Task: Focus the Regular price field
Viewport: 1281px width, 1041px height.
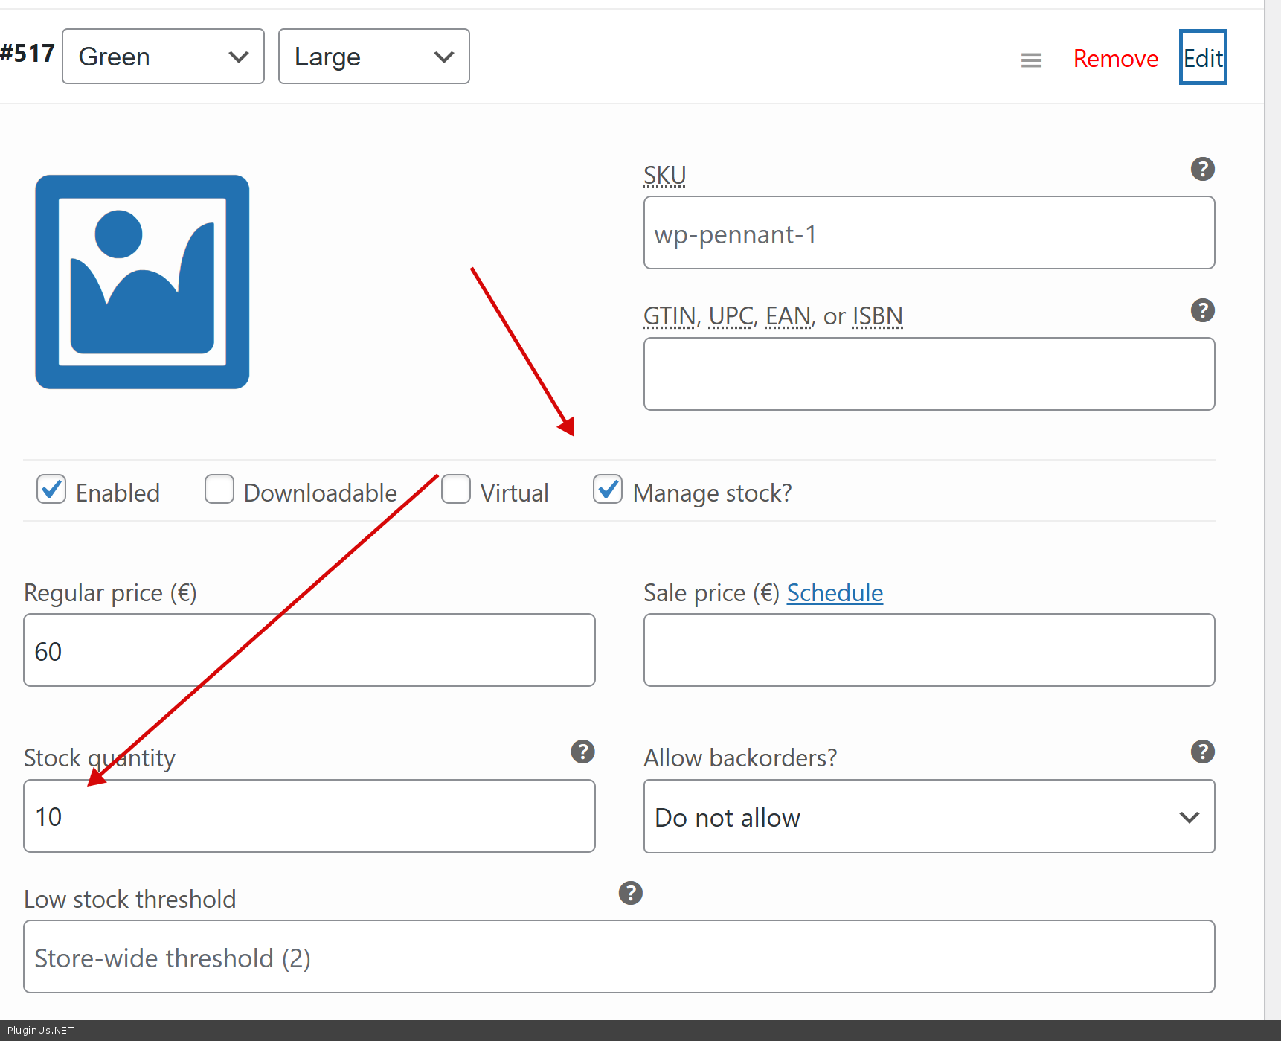Action: (309, 651)
